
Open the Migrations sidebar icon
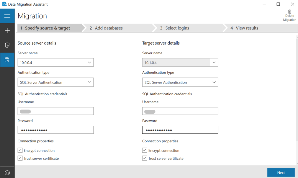[x=7, y=60]
